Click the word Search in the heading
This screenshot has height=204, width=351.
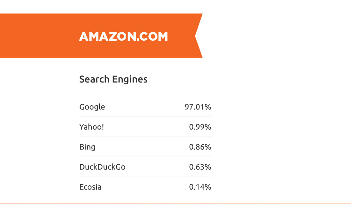(x=94, y=79)
